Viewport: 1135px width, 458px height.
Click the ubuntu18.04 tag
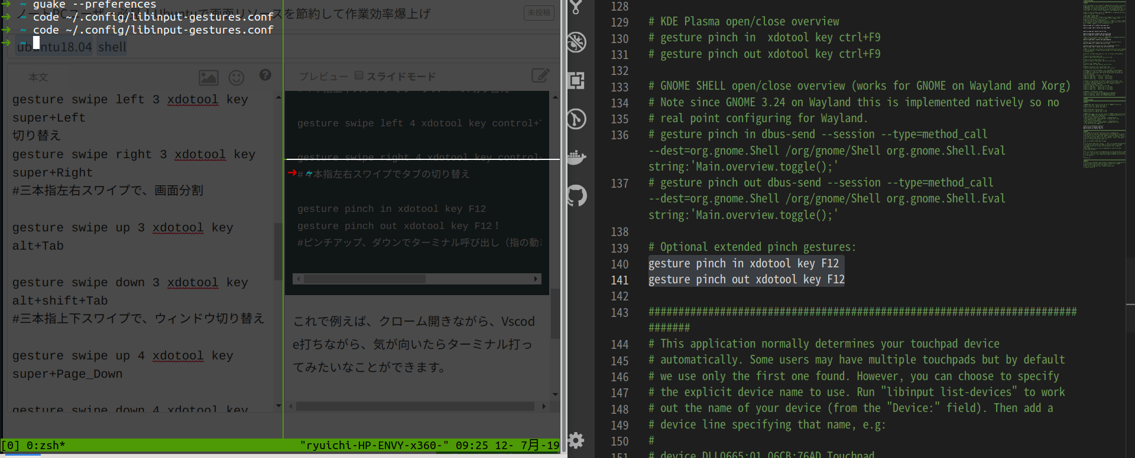click(54, 47)
